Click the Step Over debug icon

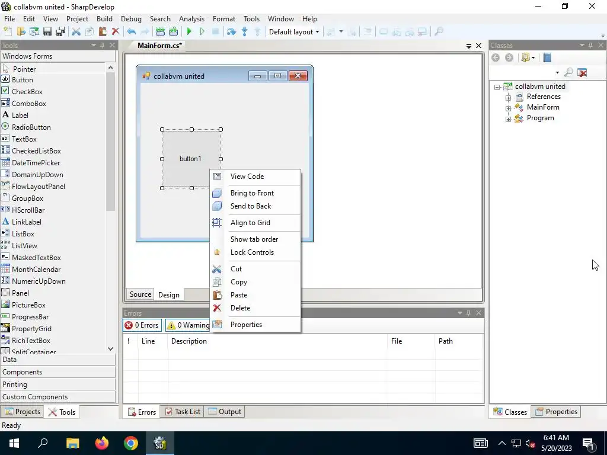pos(231,32)
